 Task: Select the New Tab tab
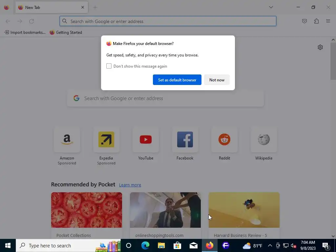(52, 8)
